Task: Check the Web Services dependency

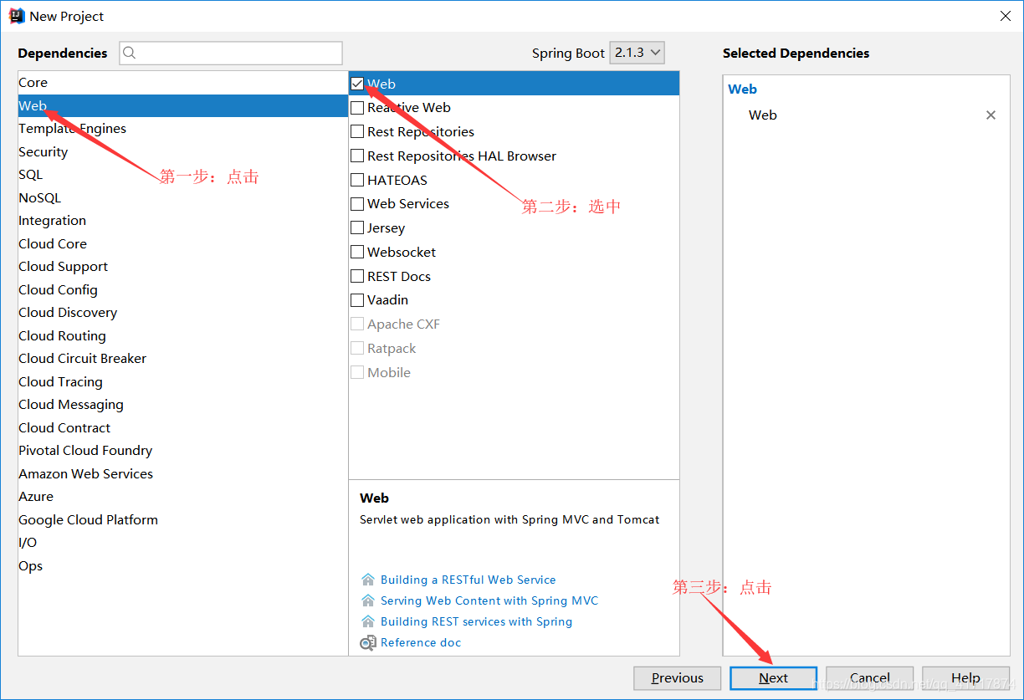Action: tap(357, 204)
